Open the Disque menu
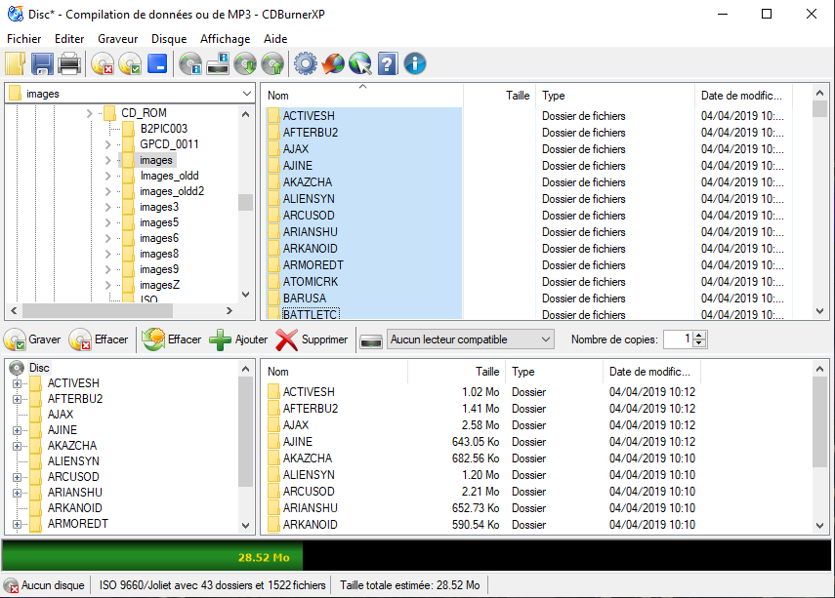The height and width of the screenshot is (598, 835). click(169, 39)
